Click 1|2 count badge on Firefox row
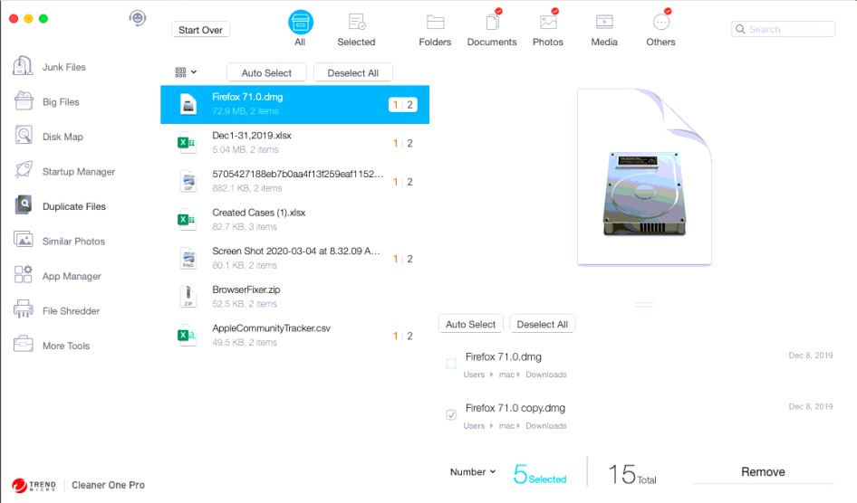 (403, 105)
